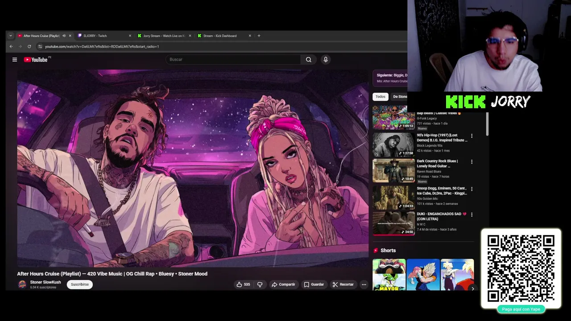Open DUKI - ENGANCHADOS SAD thumbnail
This screenshot has width=571, height=321.
393,223
